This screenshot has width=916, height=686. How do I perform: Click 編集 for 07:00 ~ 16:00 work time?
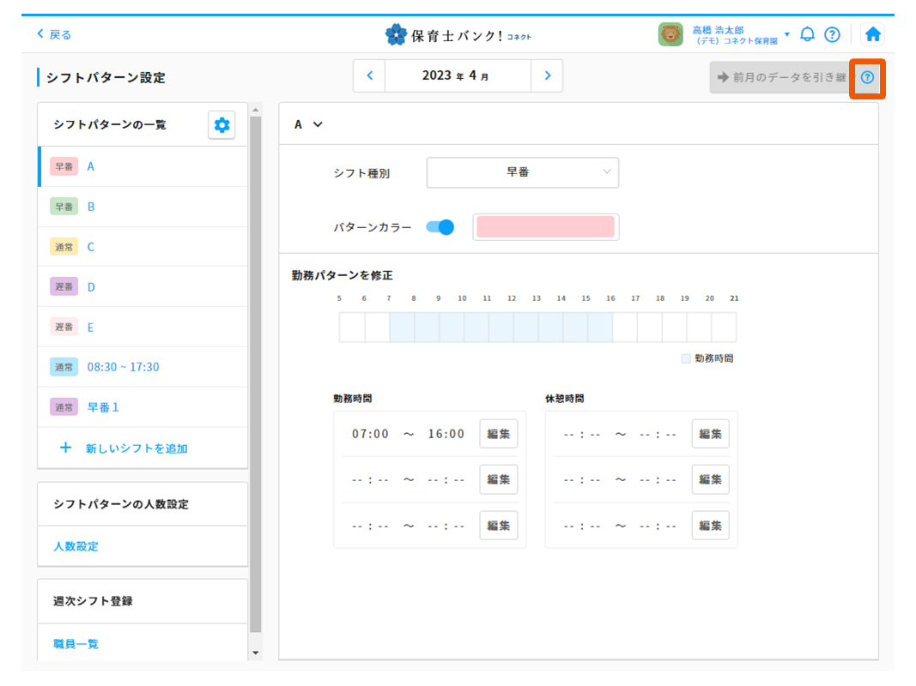[x=498, y=434]
